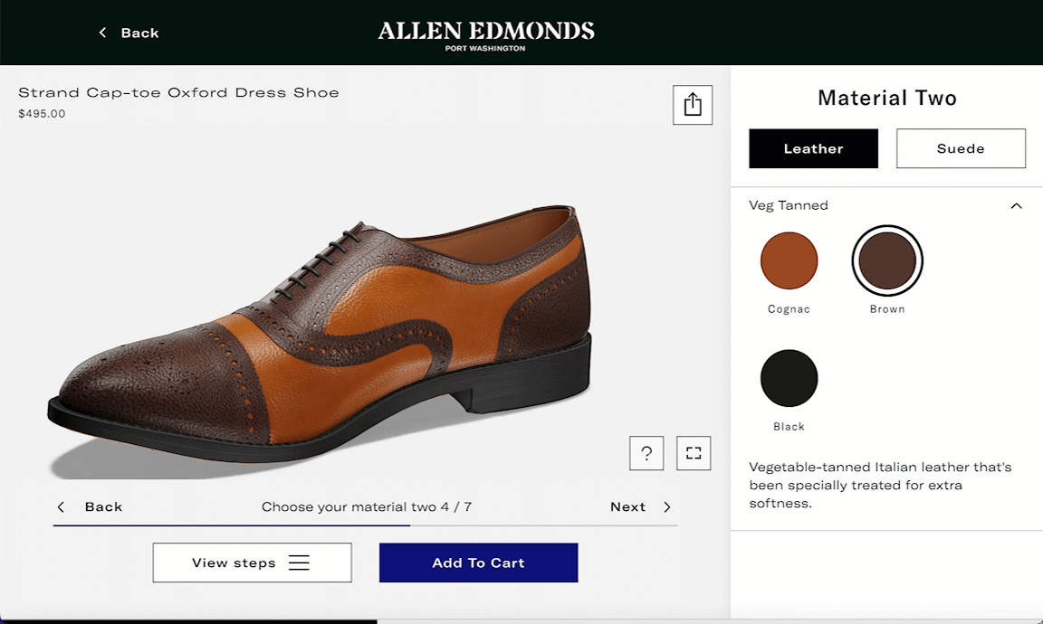This screenshot has height=624, width=1043.
Task: Choose the Cognac leather swatch
Action: pyautogui.click(x=789, y=260)
